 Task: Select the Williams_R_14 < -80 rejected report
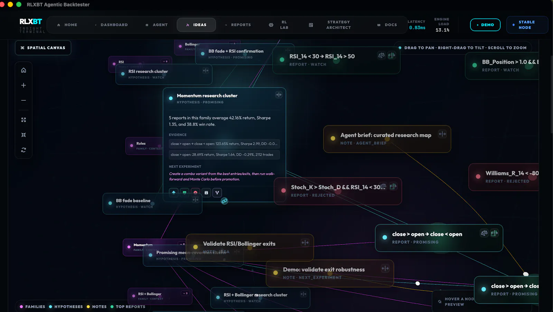point(504,177)
